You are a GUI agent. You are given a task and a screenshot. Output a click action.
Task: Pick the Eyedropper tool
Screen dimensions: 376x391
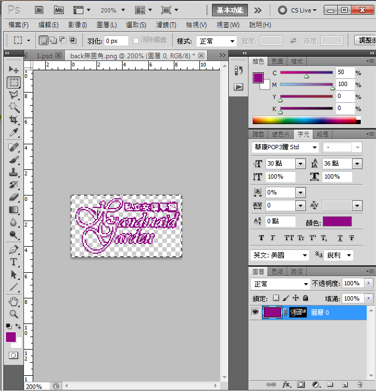point(14,133)
